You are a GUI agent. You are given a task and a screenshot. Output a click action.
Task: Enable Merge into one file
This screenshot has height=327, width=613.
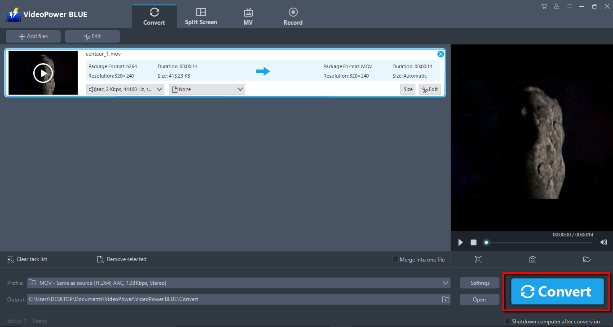point(395,259)
